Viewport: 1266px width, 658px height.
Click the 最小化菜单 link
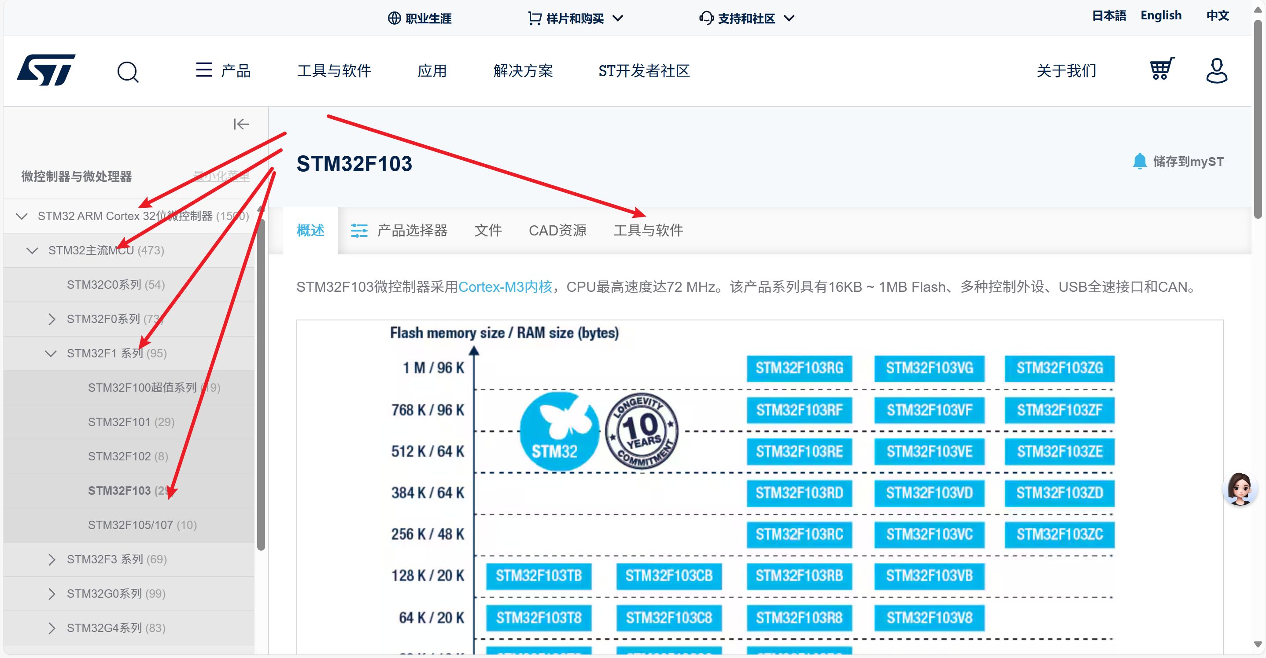point(221,176)
